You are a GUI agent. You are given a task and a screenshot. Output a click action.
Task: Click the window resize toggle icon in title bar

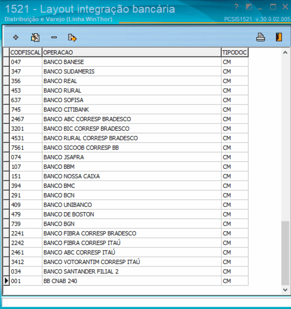click(x=249, y=7)
